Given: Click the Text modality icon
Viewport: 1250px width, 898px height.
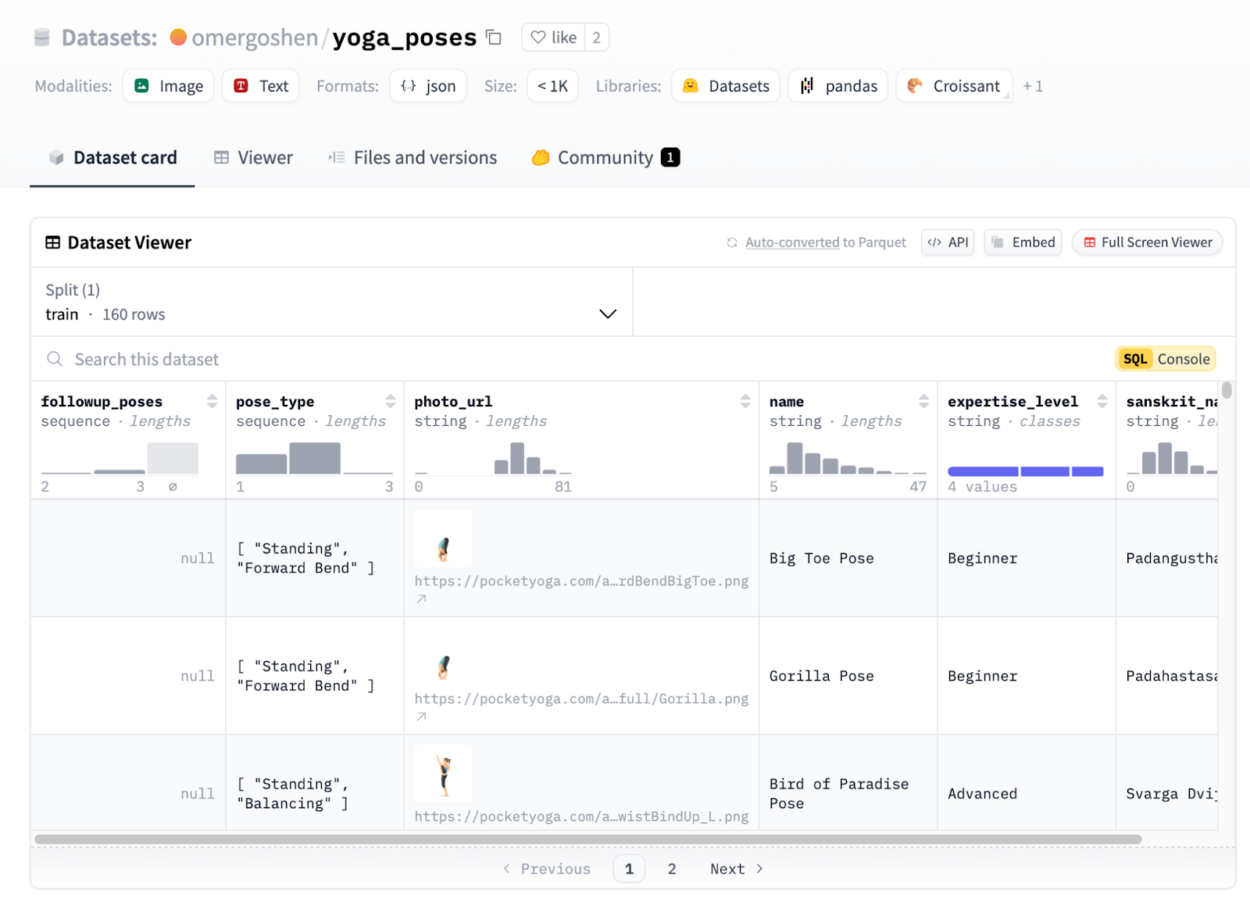Looking at the screenshot, I should pos(241,86).
